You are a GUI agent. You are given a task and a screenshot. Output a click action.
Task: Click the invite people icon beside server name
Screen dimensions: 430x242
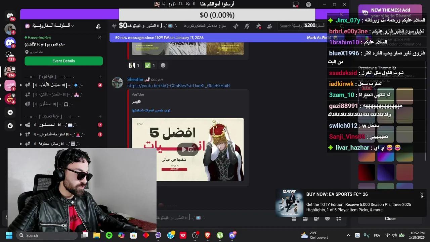coord(98,26)
